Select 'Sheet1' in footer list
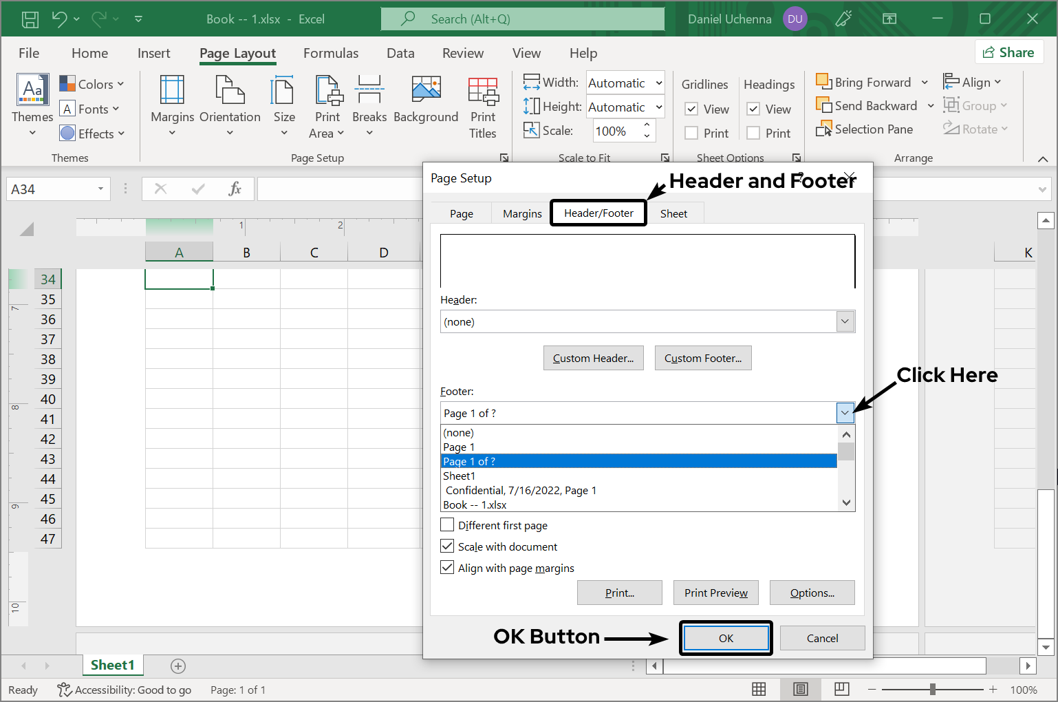 pyautogui.click(x=460, y=476)
